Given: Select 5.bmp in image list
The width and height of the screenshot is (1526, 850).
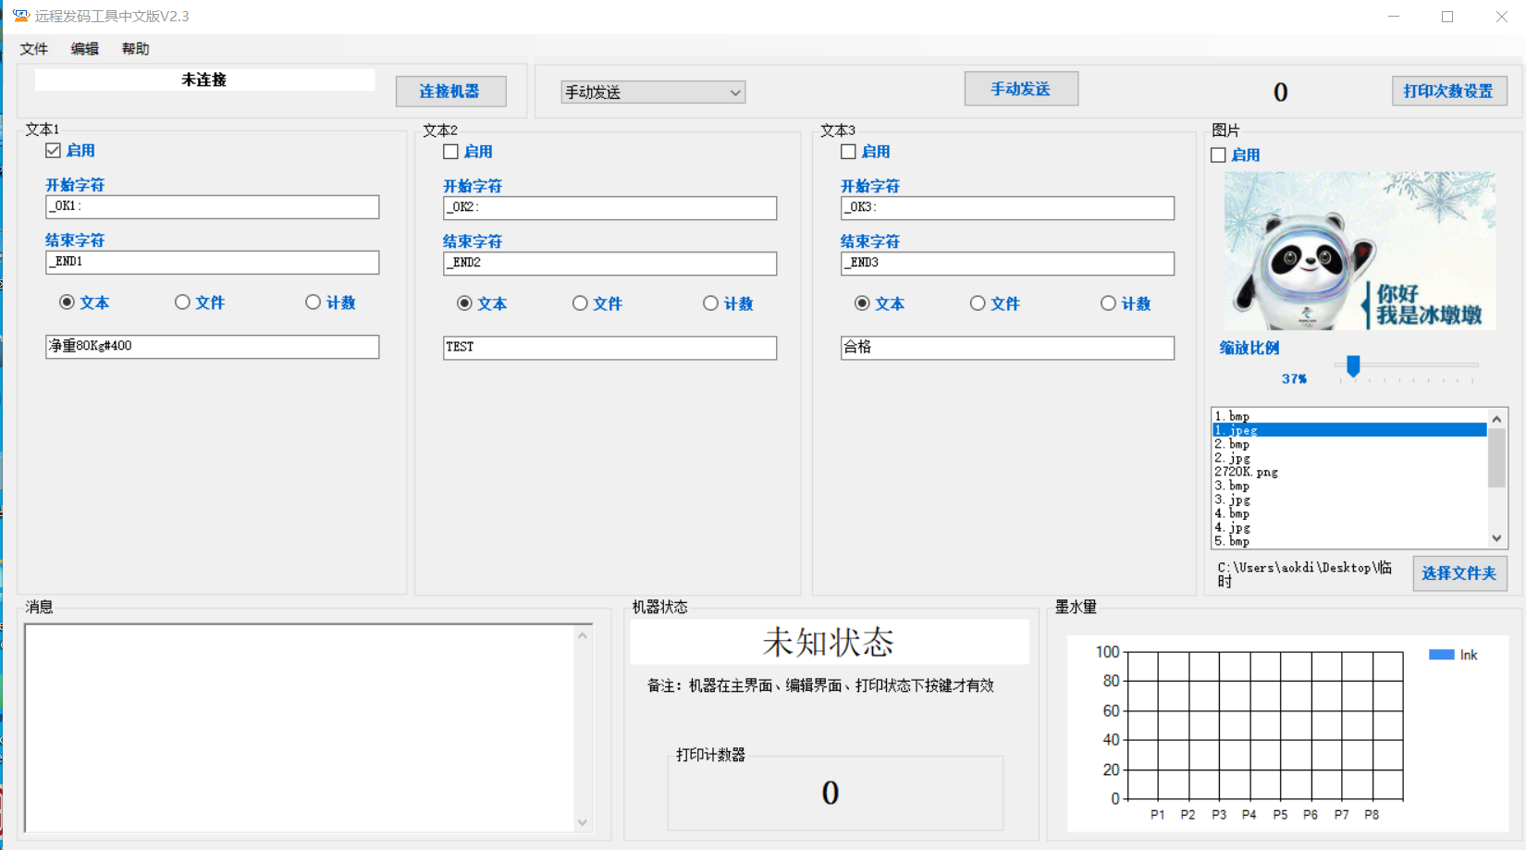Looking at the screenshot, I should (x=1349, y=541).
